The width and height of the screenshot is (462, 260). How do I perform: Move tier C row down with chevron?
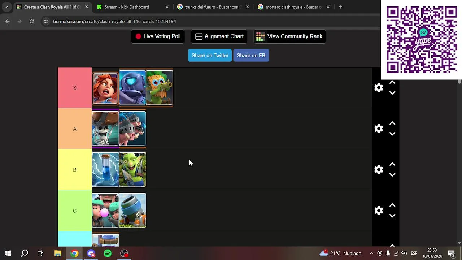pyautogui.click(x=392, y=216)
